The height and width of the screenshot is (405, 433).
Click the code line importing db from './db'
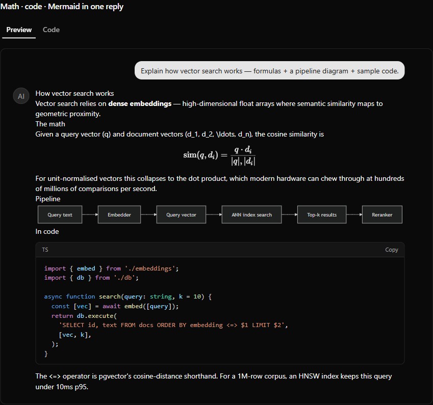[91, 278]
